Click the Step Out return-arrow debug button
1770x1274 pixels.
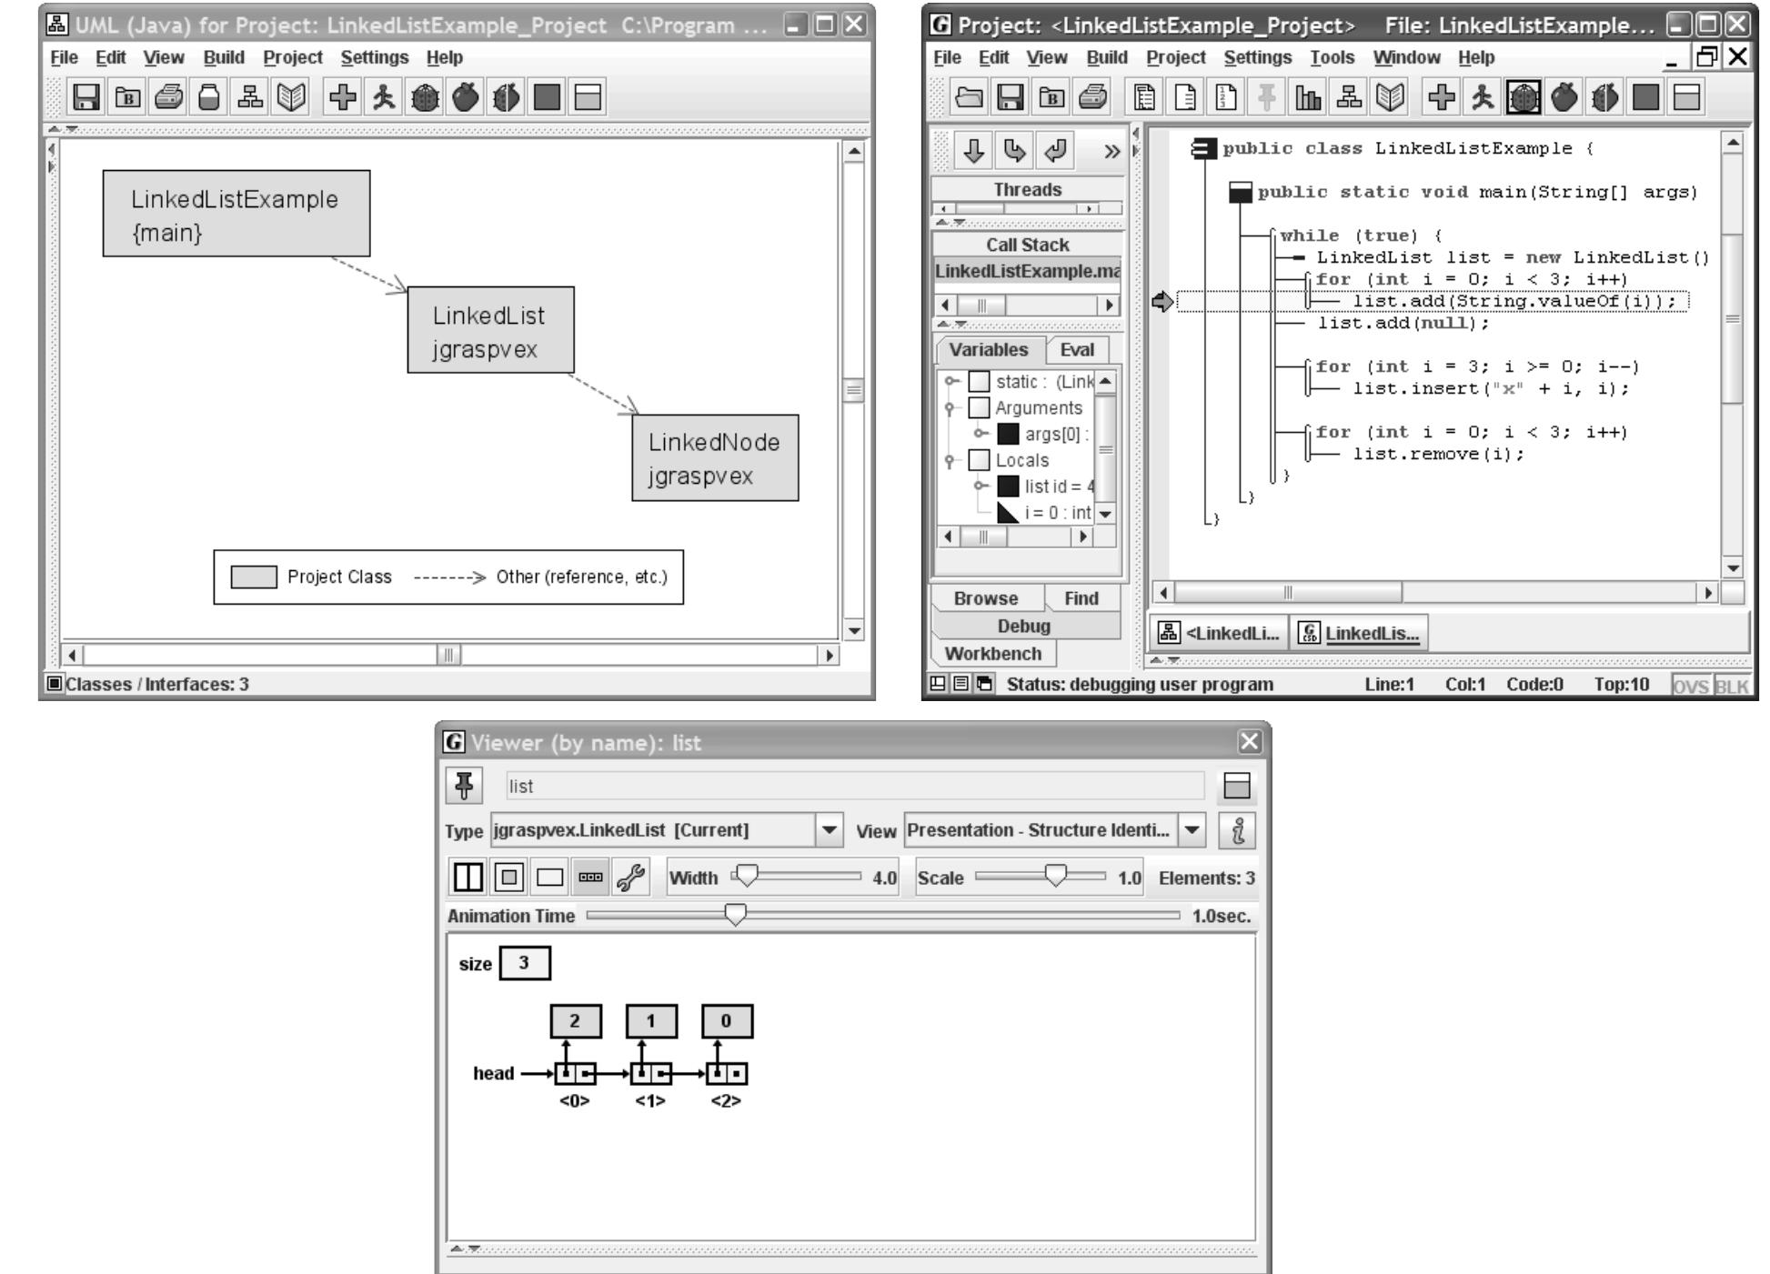(x=1055, y=151)
